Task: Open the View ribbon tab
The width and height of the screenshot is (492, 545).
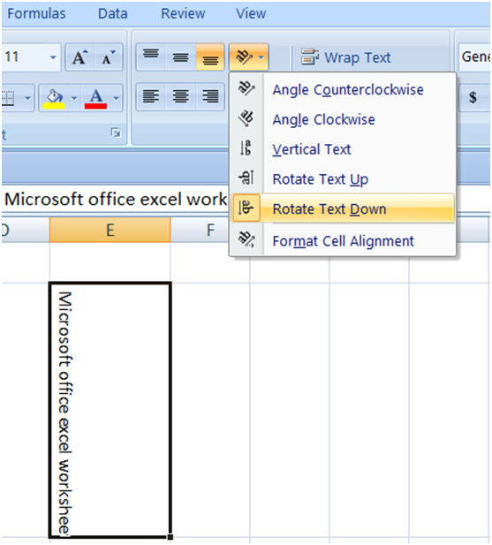Action: point(251,13)
